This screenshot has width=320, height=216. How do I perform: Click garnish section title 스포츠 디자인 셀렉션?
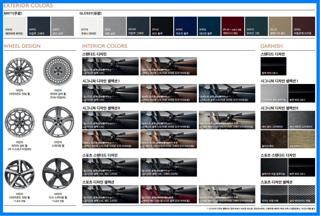[277, 182]
